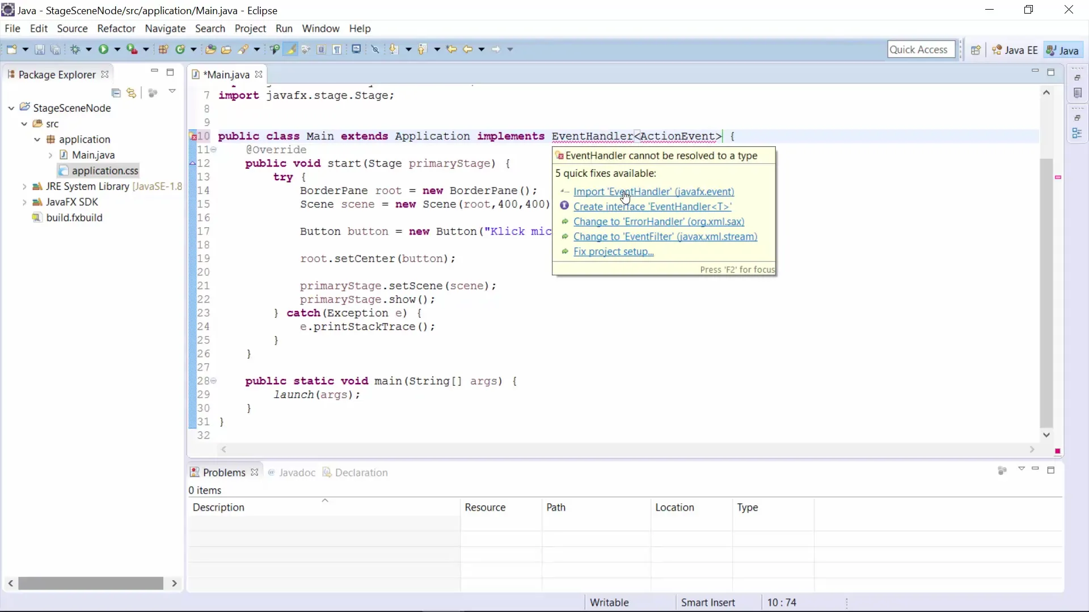Viewport: 1089px width, 612px height.
Task: Click Change to 'EventFilter' (javax.xml.stream) fix
Action: click(665, 237)
